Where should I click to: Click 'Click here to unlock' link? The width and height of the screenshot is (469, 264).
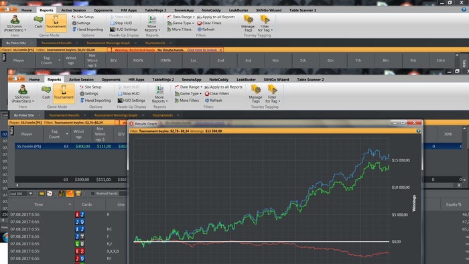[x=202, y=50]
